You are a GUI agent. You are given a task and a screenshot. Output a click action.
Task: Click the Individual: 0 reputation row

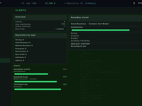21,57
